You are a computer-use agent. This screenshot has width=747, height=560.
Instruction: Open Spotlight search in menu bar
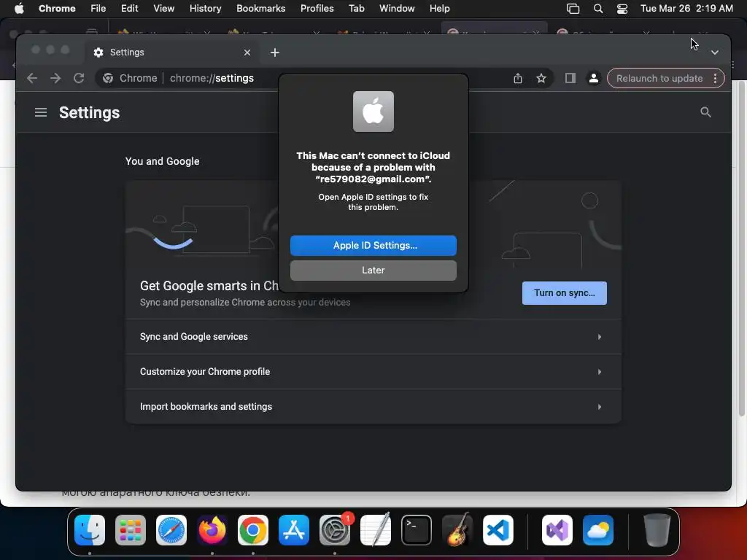tap(598, 9)
